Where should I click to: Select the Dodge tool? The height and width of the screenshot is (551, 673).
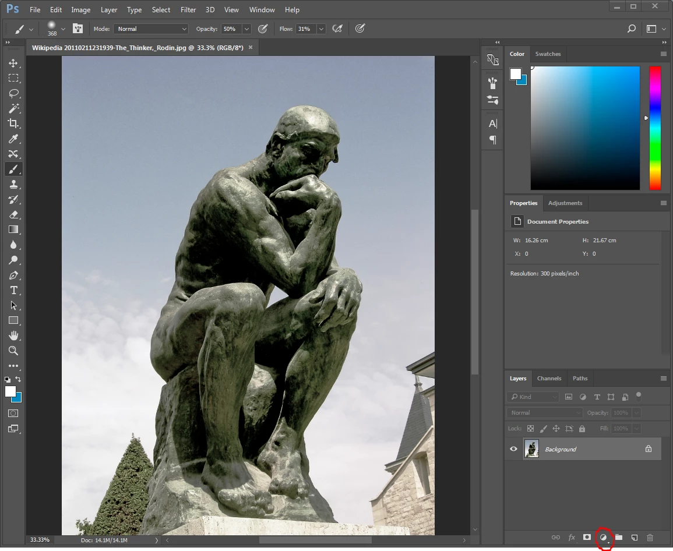tap(13, 260)
